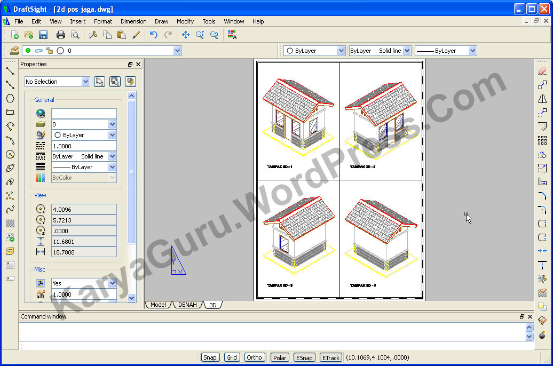Viewport: 553px width, 366px height.
Task: Select the Polygon tool in the Draw toolbar
Action: (10, 99)
